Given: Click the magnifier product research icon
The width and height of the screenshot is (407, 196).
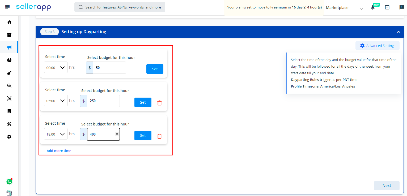Looking at the screenshot, I should click(9, 86).
